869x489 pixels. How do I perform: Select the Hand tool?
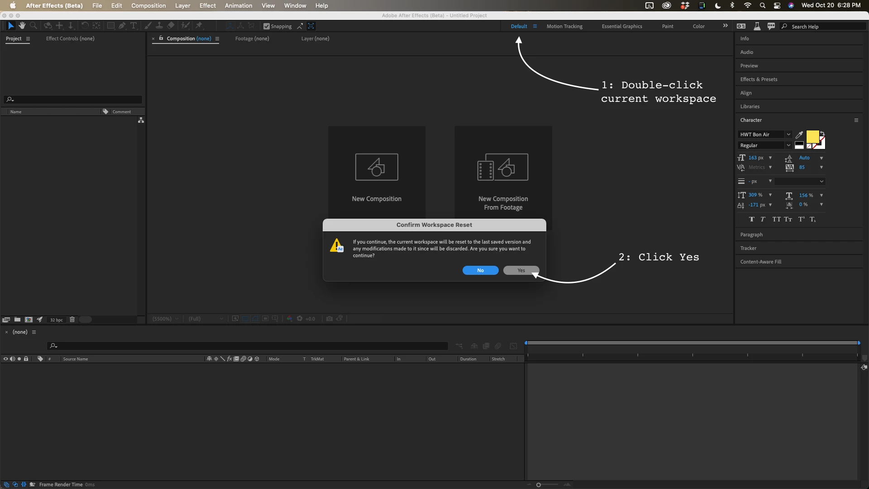click(x=22, y=26)
